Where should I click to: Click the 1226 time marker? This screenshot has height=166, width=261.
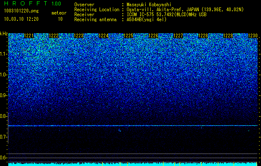[x=153, y=36]
